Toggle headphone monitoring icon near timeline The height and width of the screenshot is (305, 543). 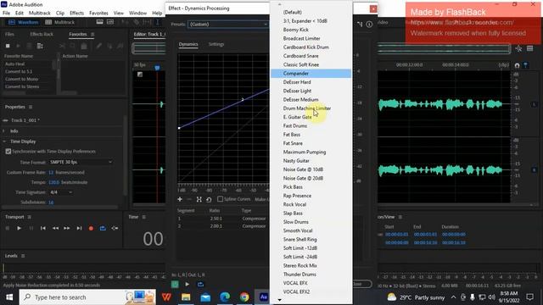pyautogui.click(x=517, y=65)
